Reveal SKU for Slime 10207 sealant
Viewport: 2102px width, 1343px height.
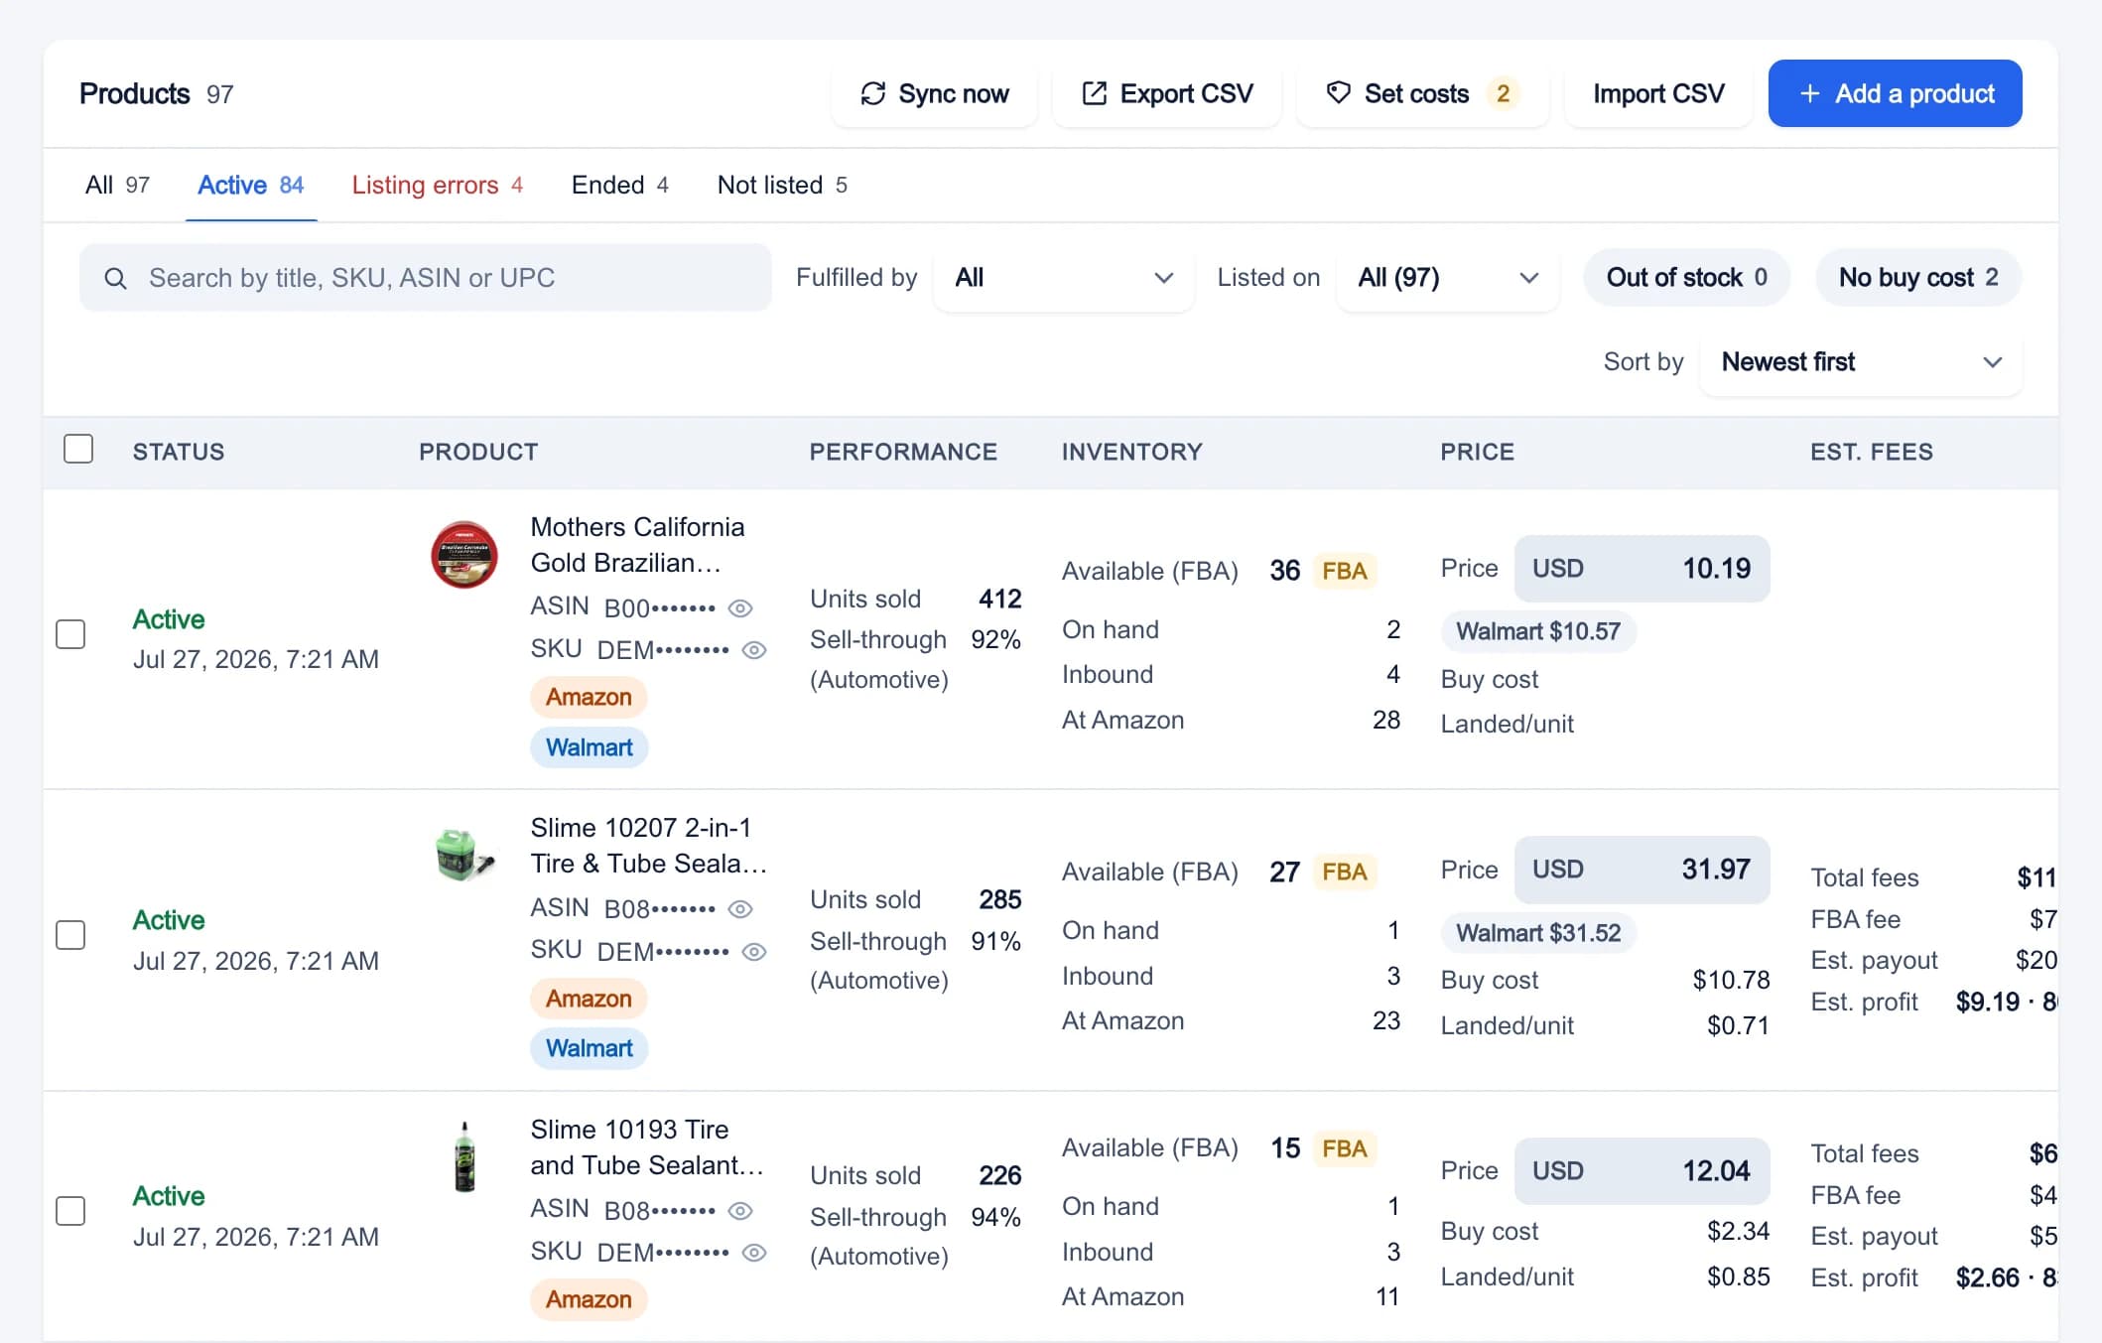pyautogui.click(x=754, y=951)
